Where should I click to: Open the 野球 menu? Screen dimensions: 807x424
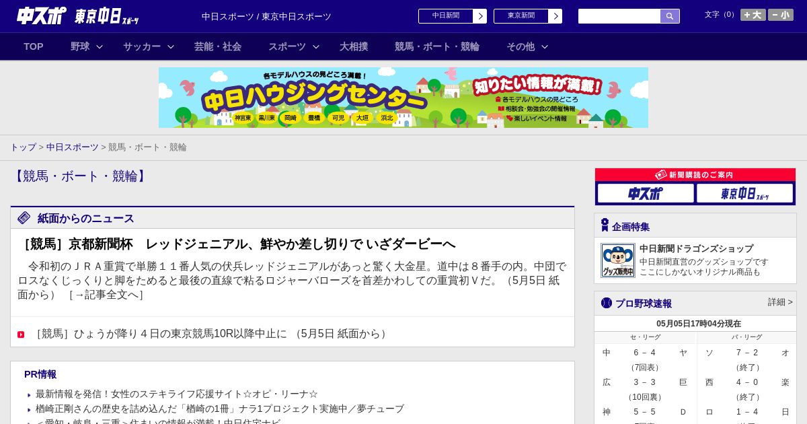80,46
